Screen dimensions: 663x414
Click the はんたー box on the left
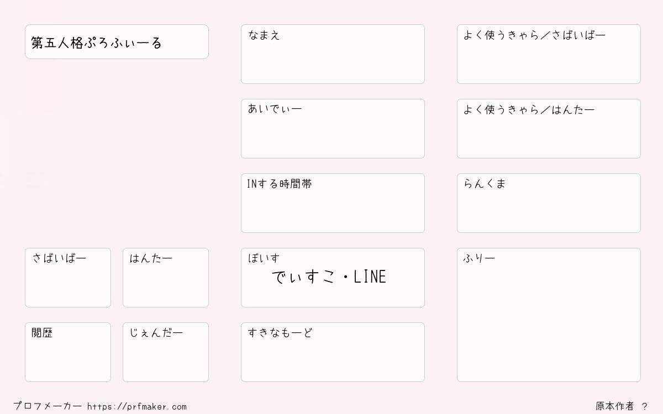[166, 278]
